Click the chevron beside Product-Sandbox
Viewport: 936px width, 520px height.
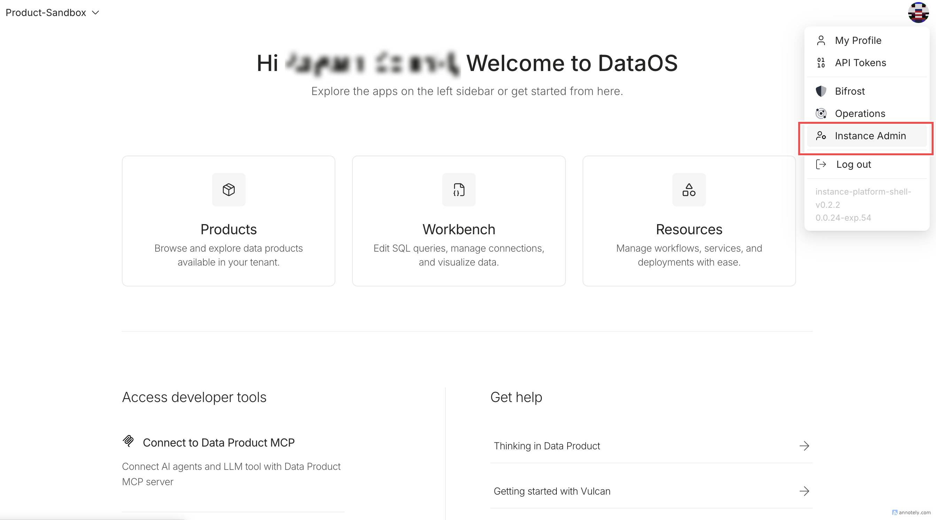tap(95, 13)
